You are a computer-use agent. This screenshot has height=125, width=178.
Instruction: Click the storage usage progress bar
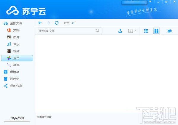point(17,121)
